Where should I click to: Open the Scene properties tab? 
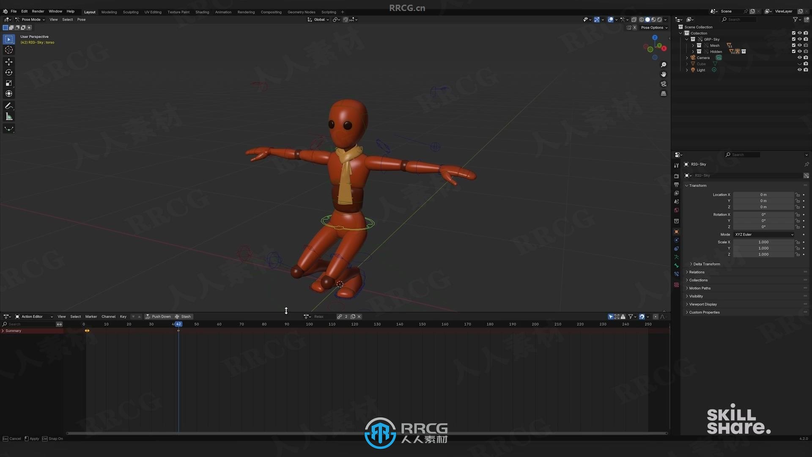(676, 201)
